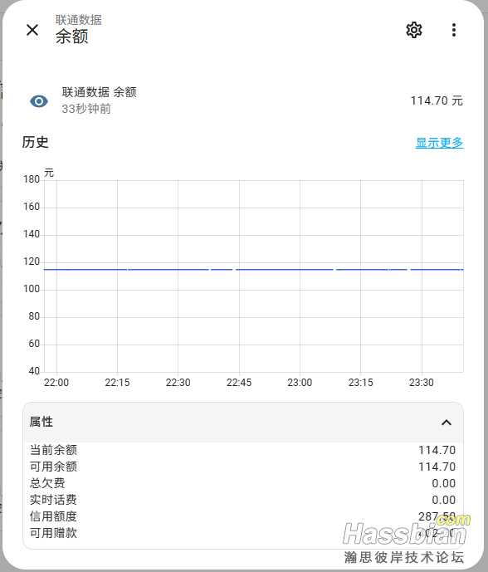Select the 22:45 time axis label

tap(239, 383)
